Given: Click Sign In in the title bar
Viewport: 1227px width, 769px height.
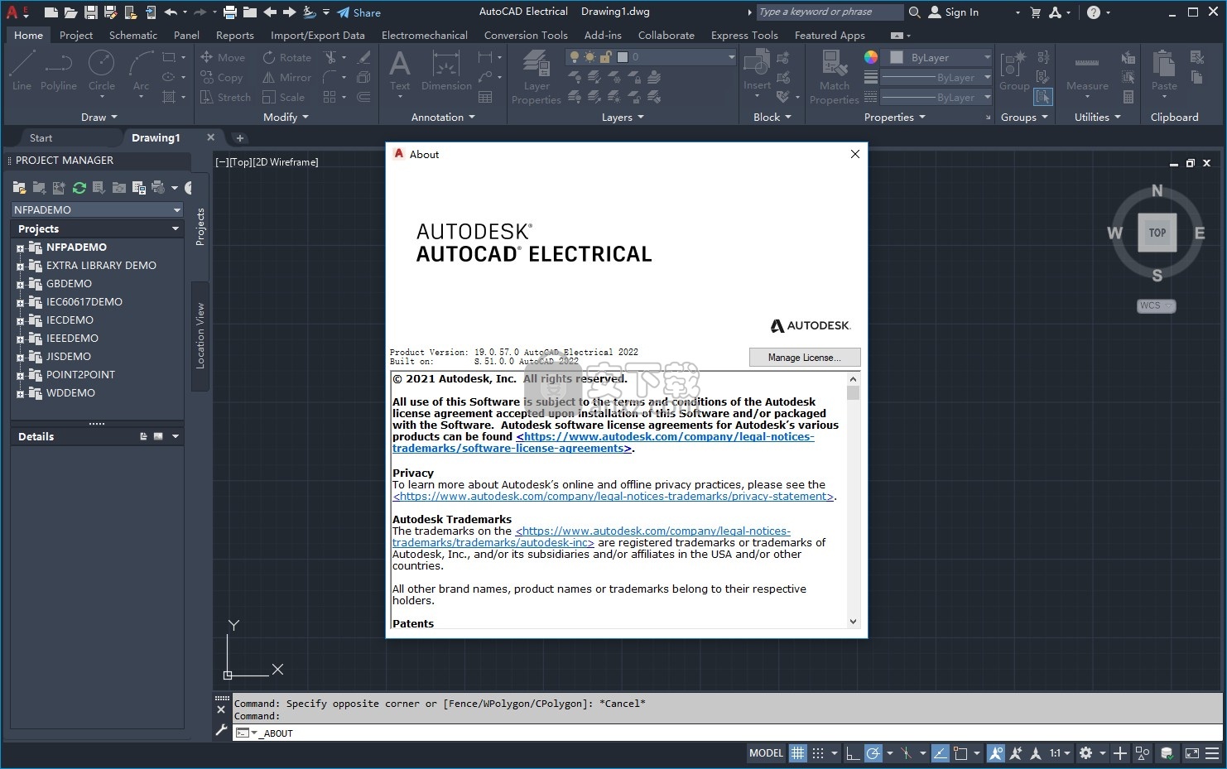Looking at the screenshot, I should (x=953, y=12).
